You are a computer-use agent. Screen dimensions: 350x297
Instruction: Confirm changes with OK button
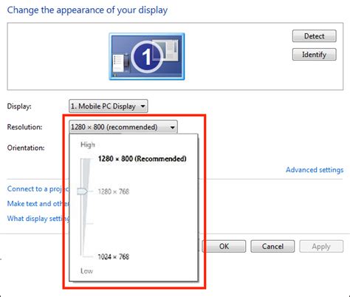[224, 246]
